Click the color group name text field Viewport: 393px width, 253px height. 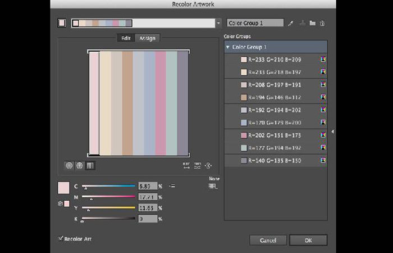click(x=255, y=23)
